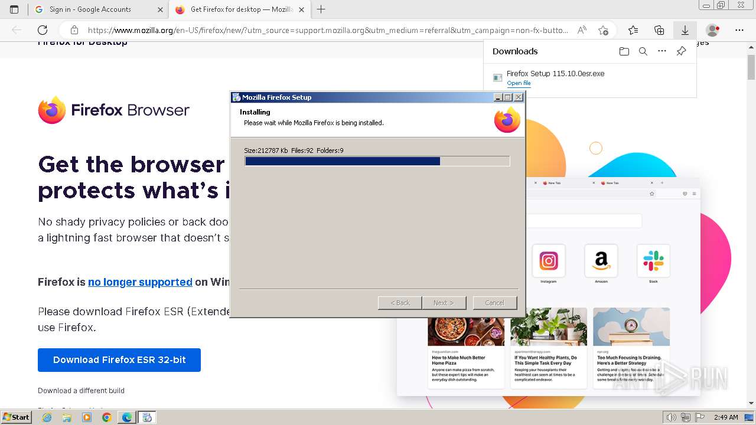Click Open file link for Firefox Setup

pos(519,83)
